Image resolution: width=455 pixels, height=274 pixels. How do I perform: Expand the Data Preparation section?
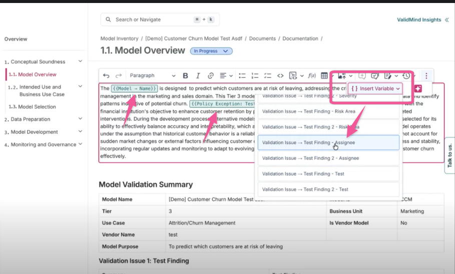pos(80,119)
